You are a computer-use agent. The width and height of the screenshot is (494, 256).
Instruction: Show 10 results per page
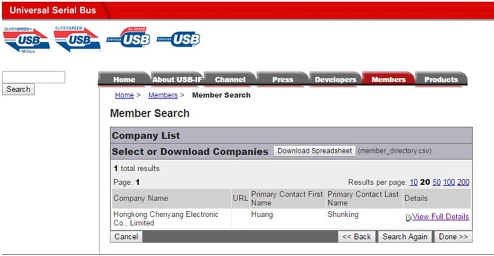tap(414, 182)
